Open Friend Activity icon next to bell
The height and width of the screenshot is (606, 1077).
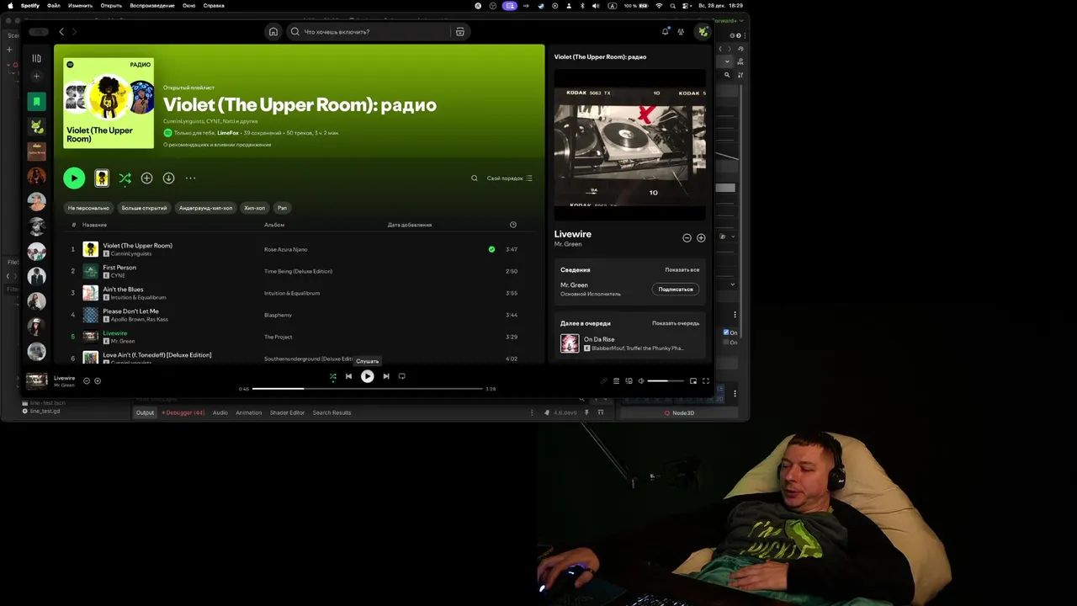(681, 32)
